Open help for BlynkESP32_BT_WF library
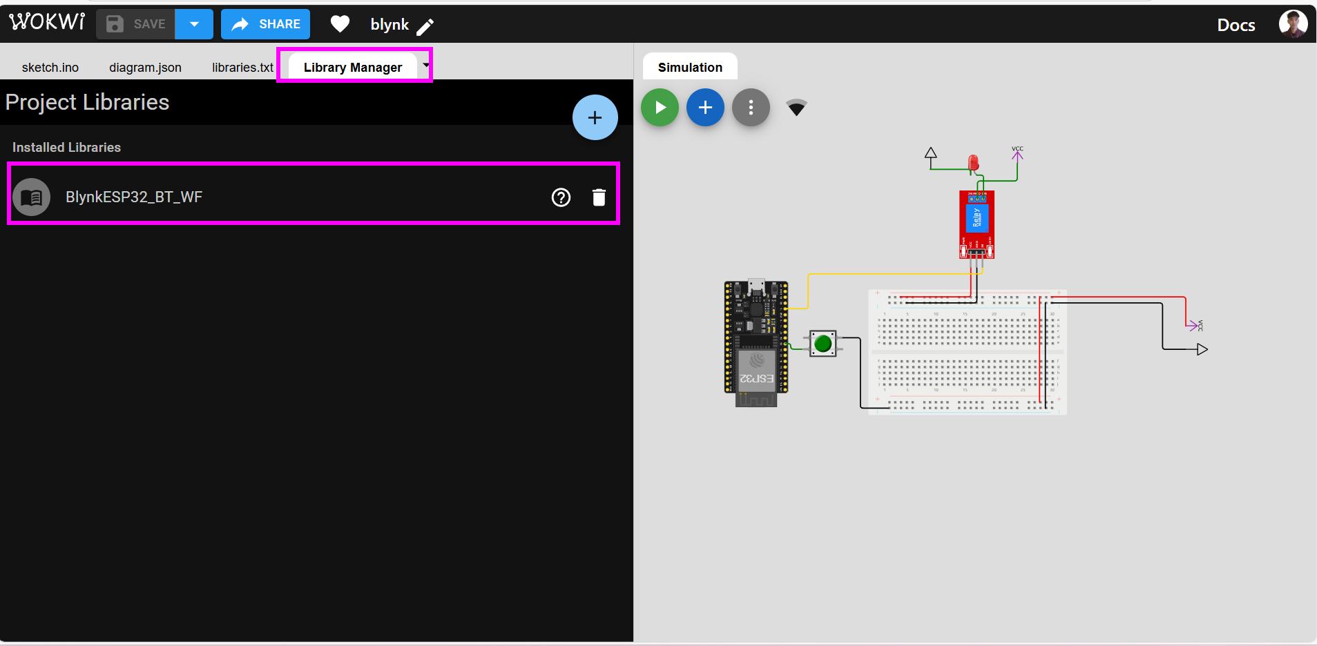This screenshot has height=646, width=1317. coord(561,197)
